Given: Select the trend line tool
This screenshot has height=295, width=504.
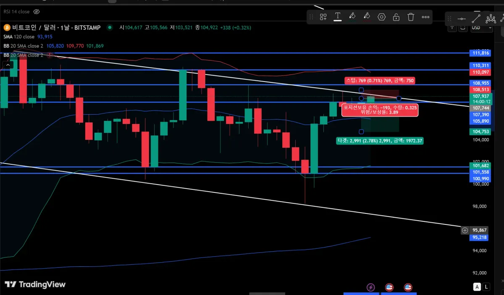Looking at the screenshot, I should point(476,18).
